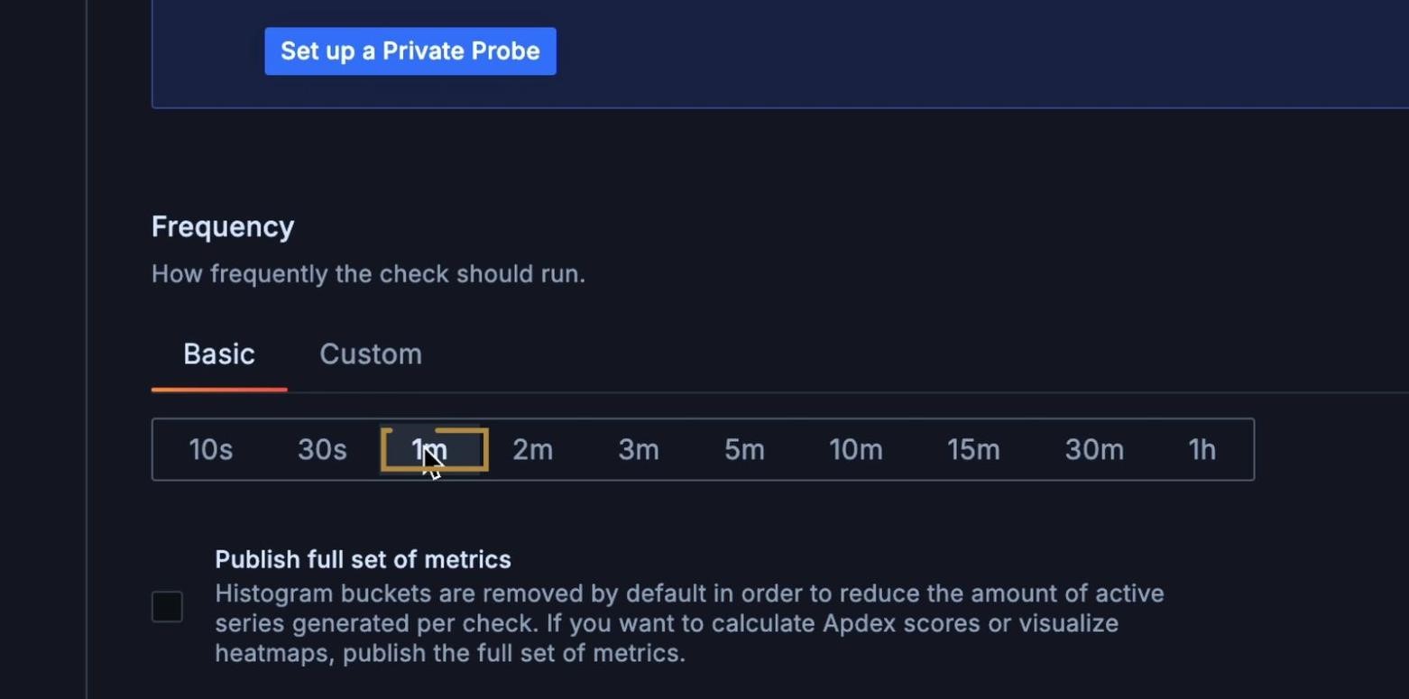Set frequency to 5m
This screenshot has width=1409, height=699.
point(744,449)
